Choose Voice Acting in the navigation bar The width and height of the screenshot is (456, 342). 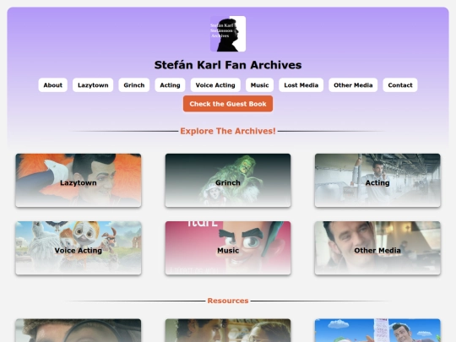click(x=215, y=85)
